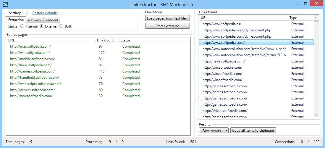
Task: Sort links found by URL column header
Action: (244, 18)
